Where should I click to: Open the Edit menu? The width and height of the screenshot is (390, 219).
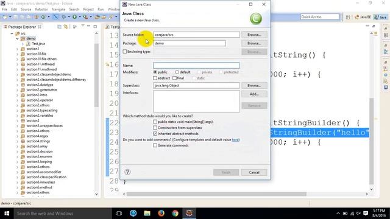[x=14, y=9]
